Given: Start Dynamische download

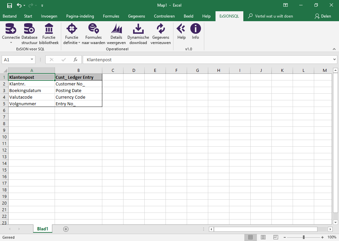Looking at the screenshot, I should point(138,34).
